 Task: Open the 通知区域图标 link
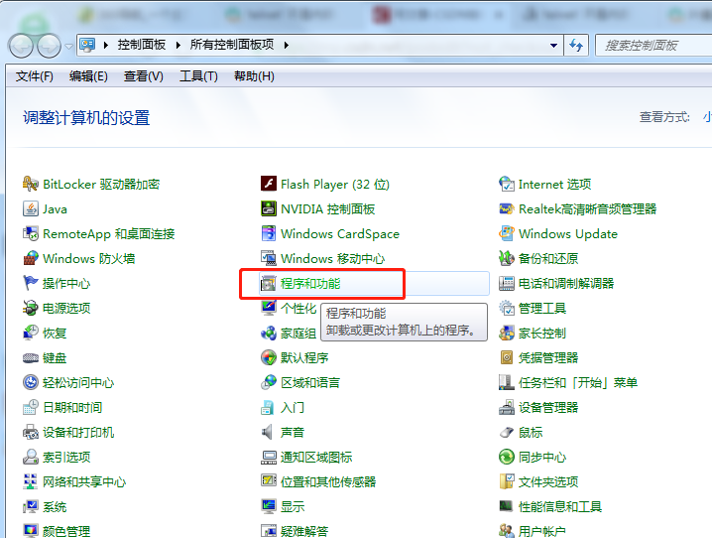coord(316,457)
